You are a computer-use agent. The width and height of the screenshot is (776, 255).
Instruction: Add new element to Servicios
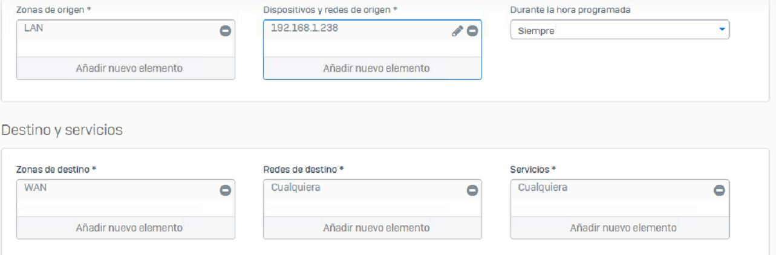point(620,228)
